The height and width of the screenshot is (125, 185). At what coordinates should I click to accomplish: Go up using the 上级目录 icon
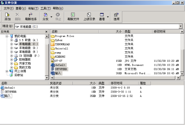pos(89,15)
